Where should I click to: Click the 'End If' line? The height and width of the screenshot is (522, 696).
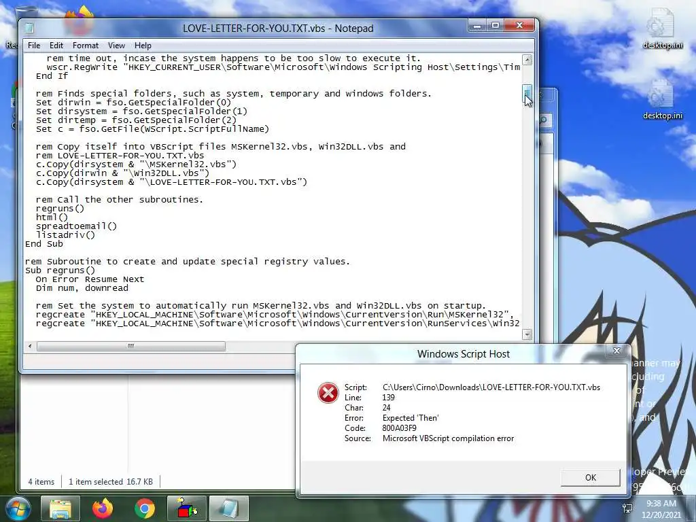(x=52, y=76)
